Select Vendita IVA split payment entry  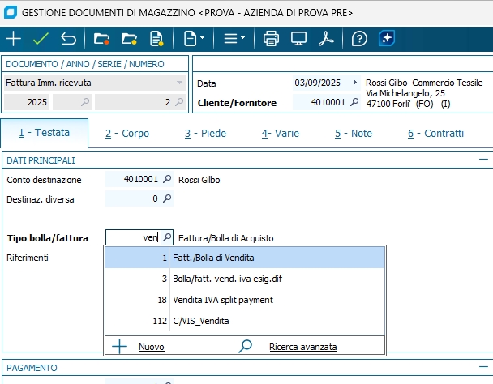click(222, 300)
